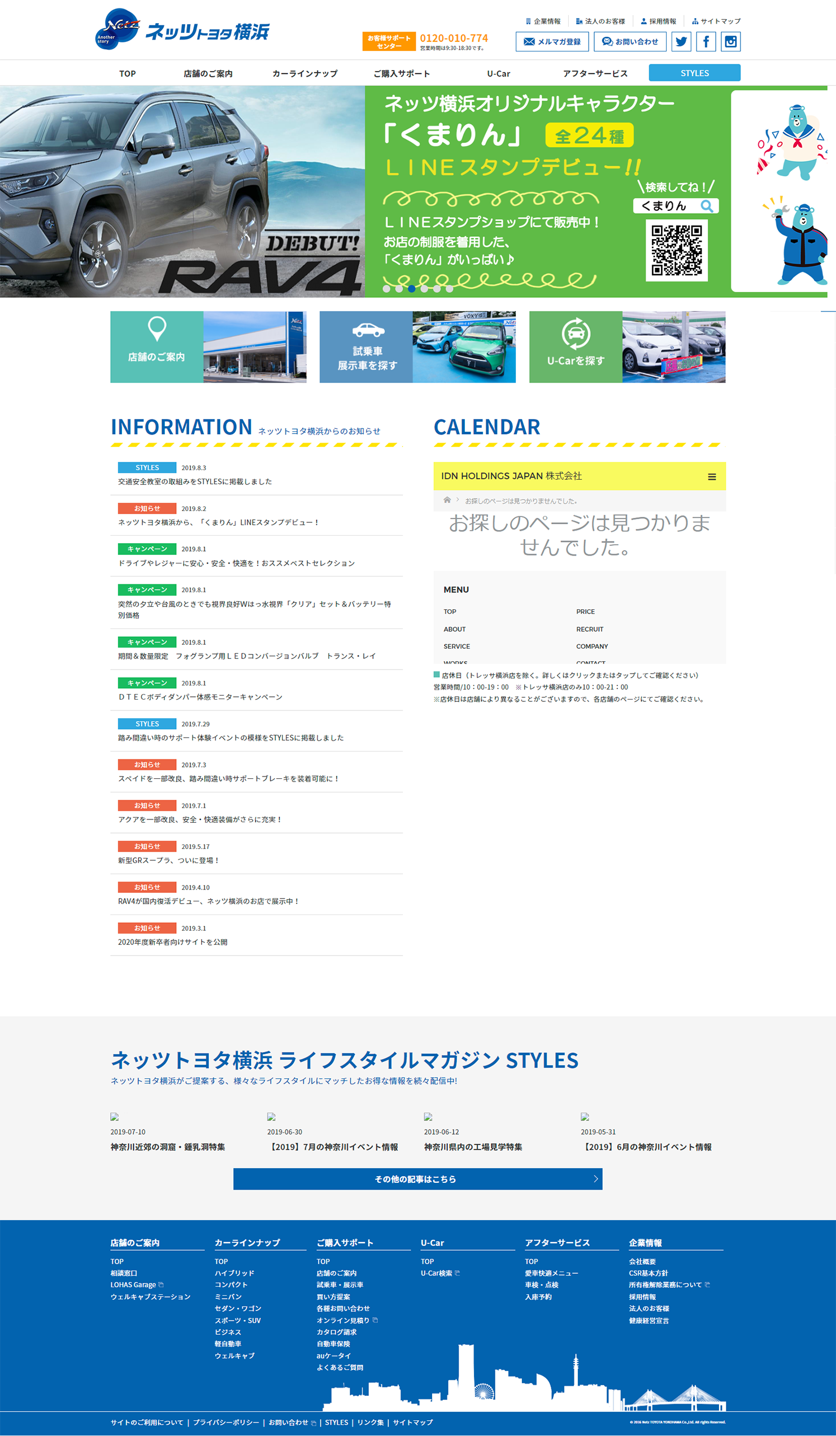
Task: Open news 交通安全教室の取組みをSTYLESに掲載しました
Action: pos(195,482)
